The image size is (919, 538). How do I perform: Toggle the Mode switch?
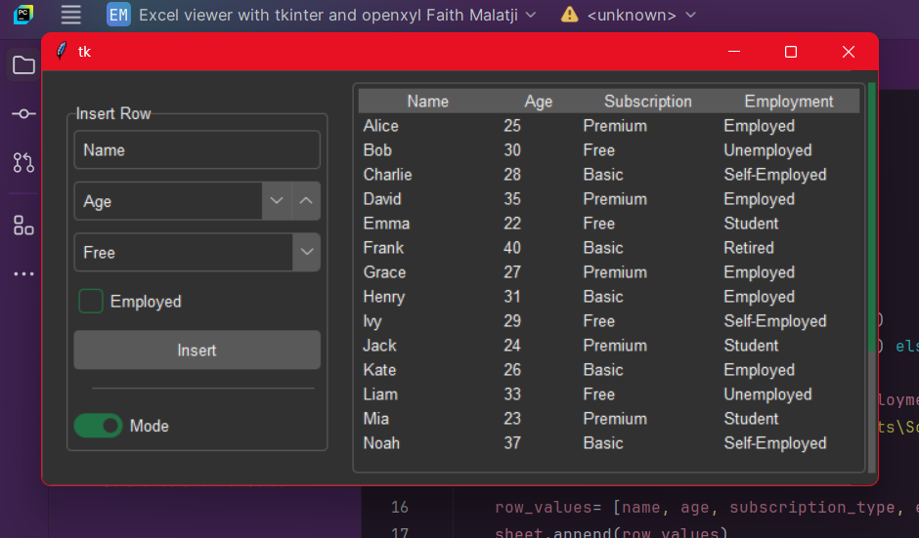[x=98, y=426]
